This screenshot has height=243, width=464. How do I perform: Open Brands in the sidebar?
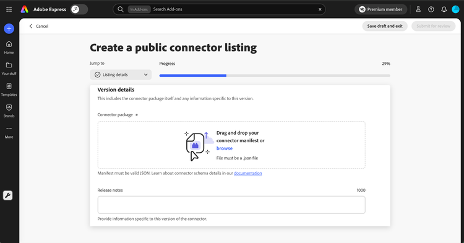pyautogui.click(x=9, y=111)
